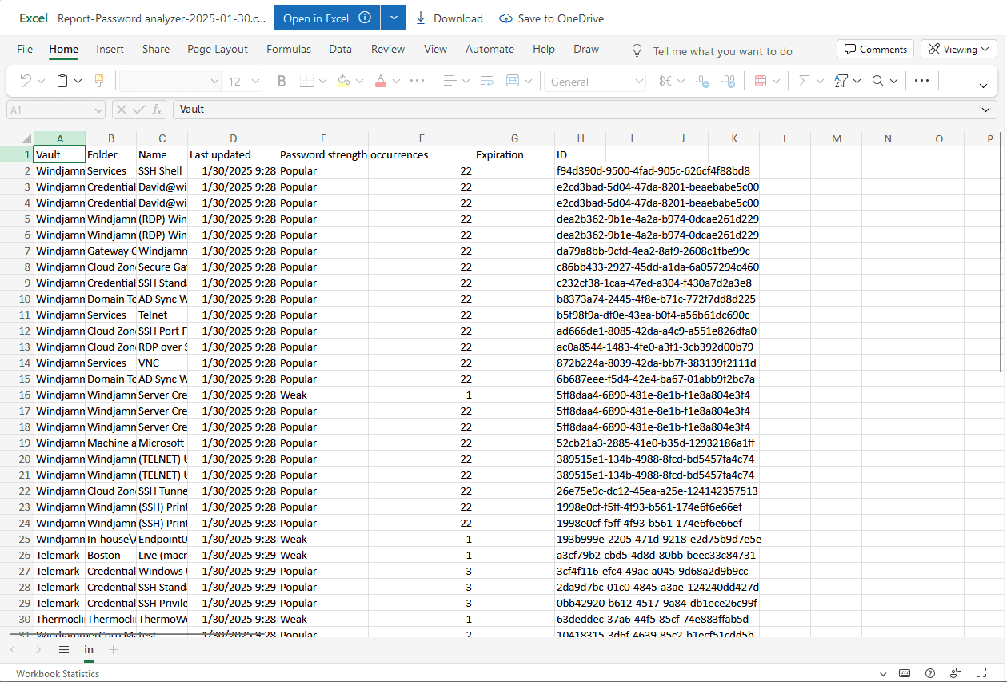Click the Insert Function fx icon

(x=158, y=110)
